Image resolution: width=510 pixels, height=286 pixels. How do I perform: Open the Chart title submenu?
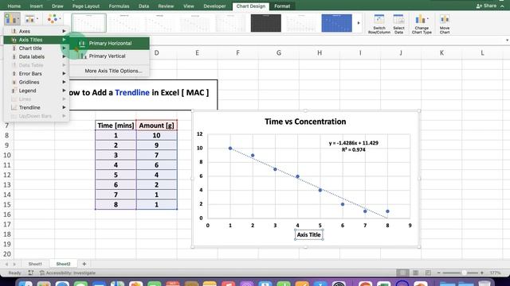36,48
